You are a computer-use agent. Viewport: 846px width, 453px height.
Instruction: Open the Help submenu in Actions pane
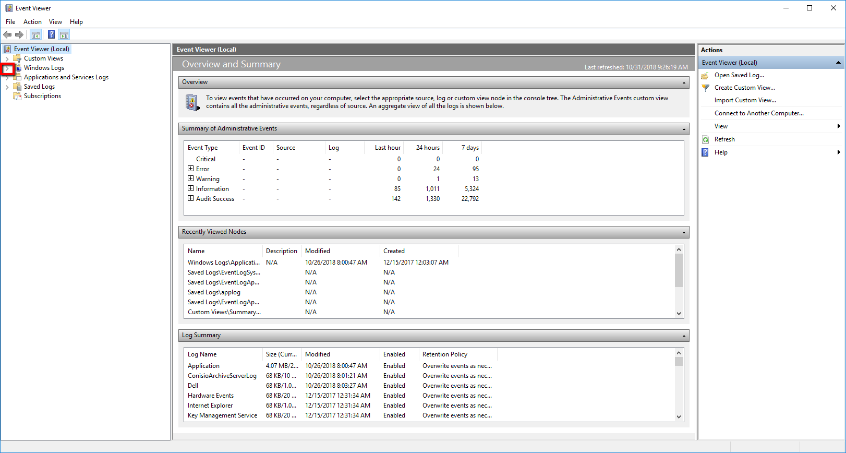(771, 152)
